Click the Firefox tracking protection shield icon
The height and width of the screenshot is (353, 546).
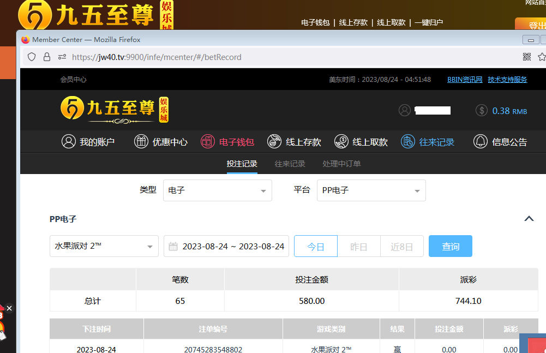coord(32,57)
